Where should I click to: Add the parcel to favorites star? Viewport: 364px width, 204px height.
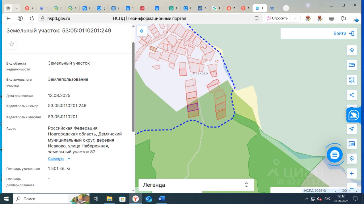click(12, 44)
